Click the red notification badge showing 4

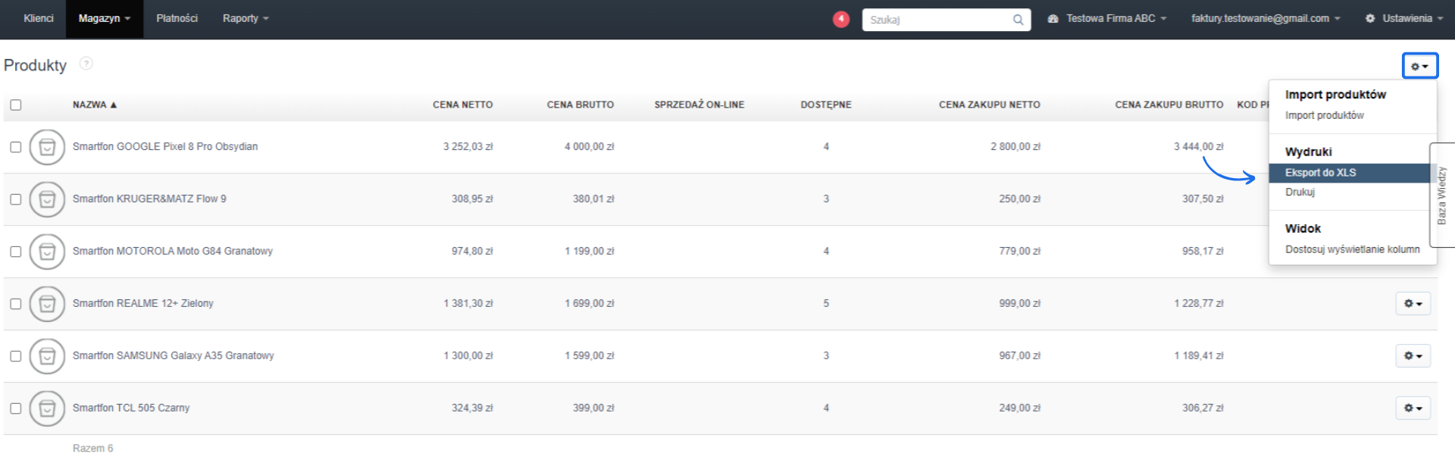point(840,19)
